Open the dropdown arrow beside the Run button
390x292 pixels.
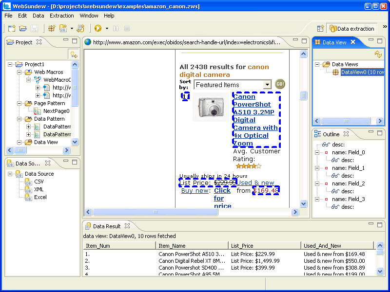(x=107, y=29)
